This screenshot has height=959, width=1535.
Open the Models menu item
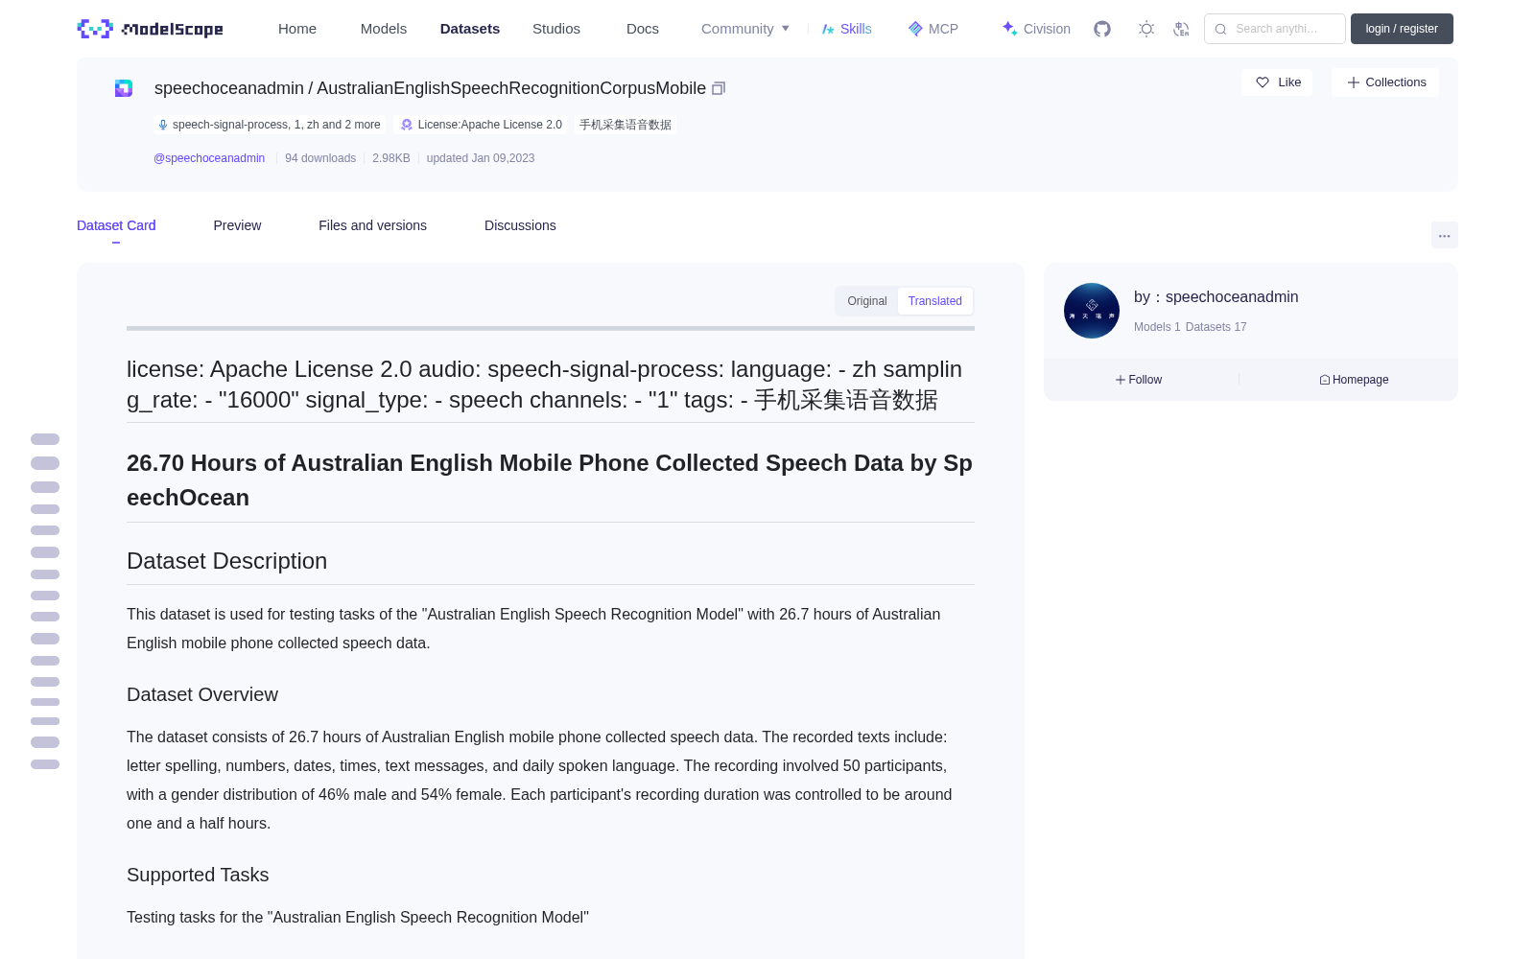click(384, 29)
